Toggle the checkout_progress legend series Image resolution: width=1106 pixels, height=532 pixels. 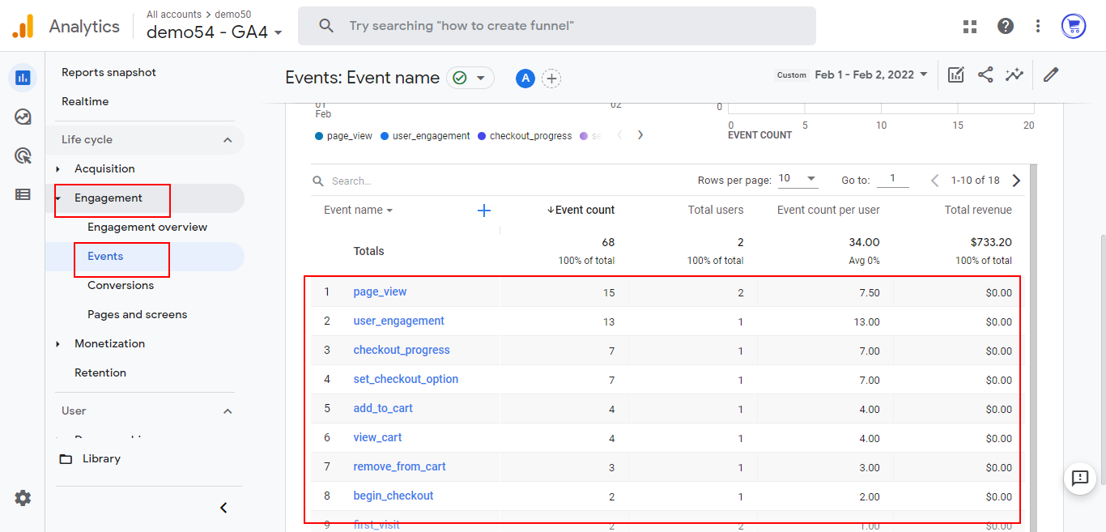click(x=525, y=136)
